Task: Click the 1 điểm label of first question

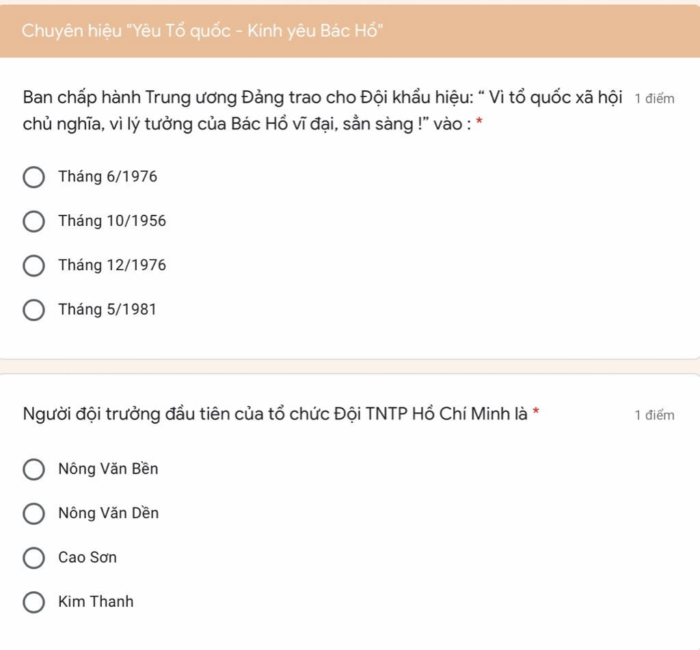Action: (x=654, y=99)
